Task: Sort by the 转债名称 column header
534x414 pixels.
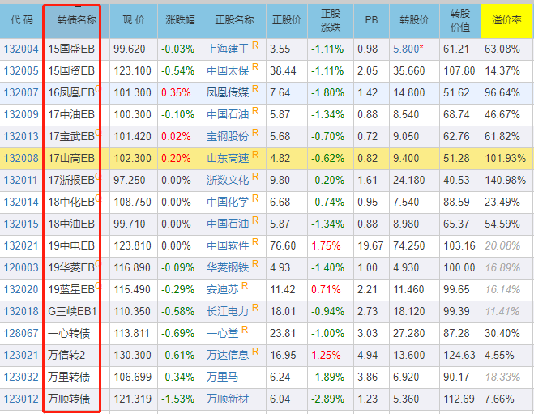Action: 77,20
